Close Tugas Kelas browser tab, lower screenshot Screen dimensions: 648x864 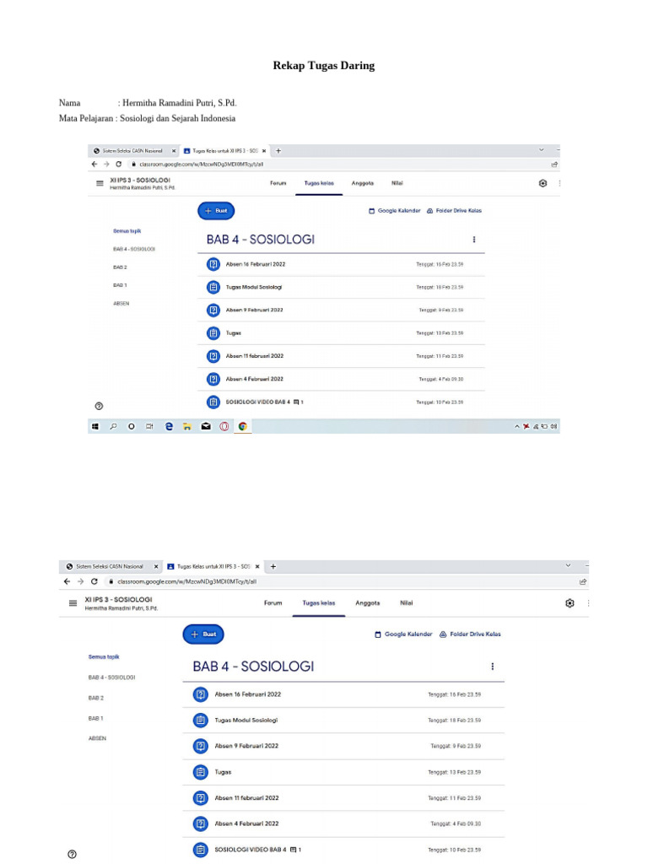pyautogui.click(x=257, y=566)
